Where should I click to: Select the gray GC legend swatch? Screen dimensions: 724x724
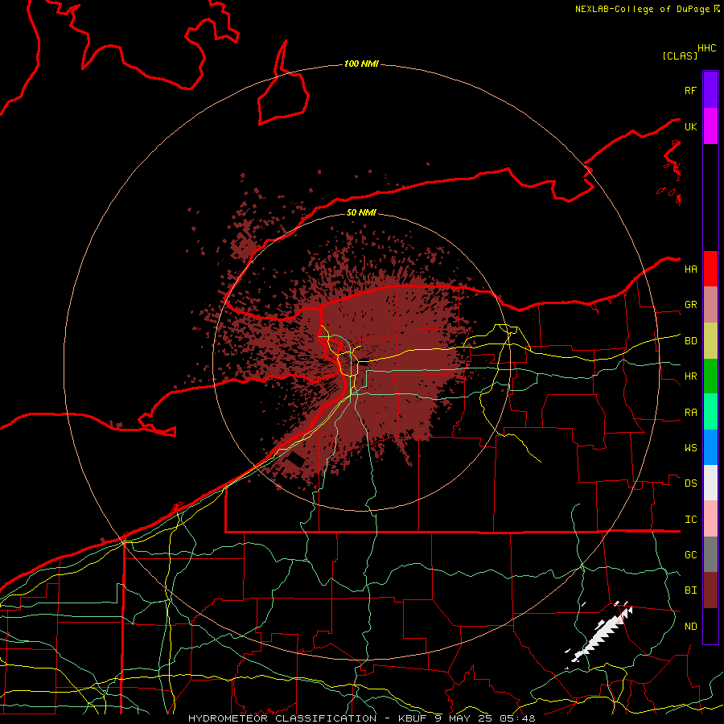coord(710,554)
